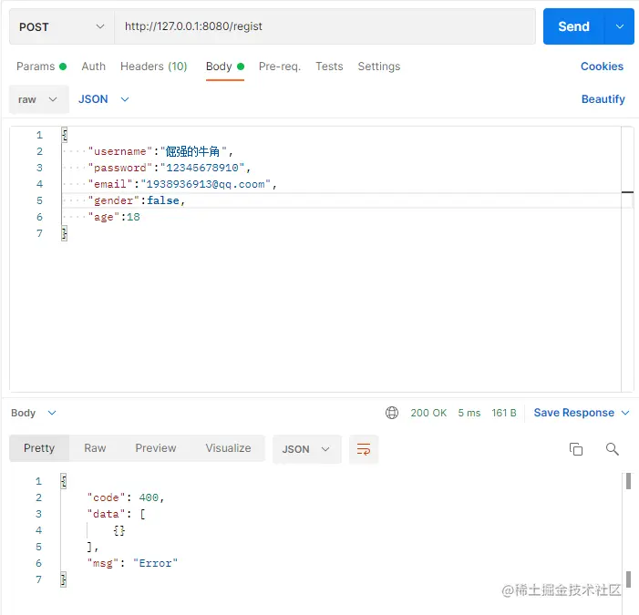Open the Tests tab

(329, 67)
